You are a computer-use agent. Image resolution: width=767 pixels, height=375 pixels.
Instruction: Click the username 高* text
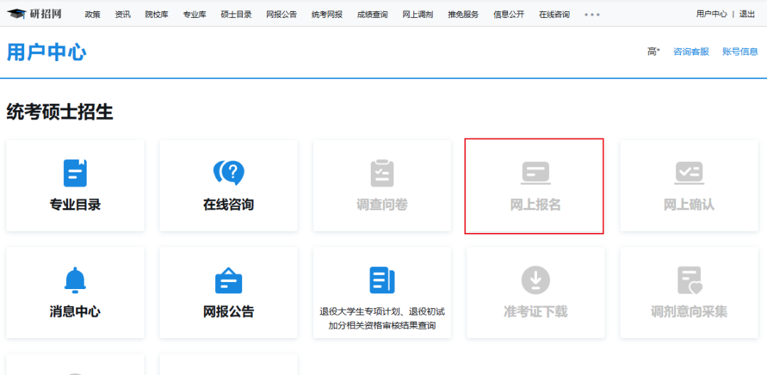653,51
